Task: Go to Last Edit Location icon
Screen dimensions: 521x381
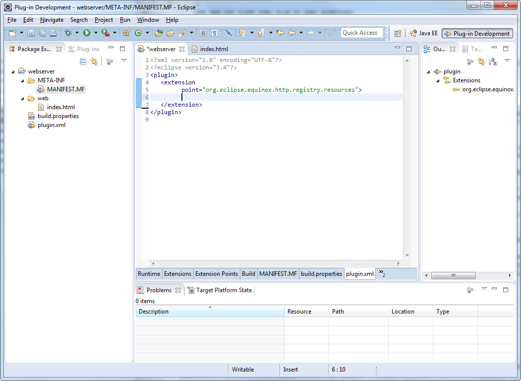Action: [x=280, y=33]
